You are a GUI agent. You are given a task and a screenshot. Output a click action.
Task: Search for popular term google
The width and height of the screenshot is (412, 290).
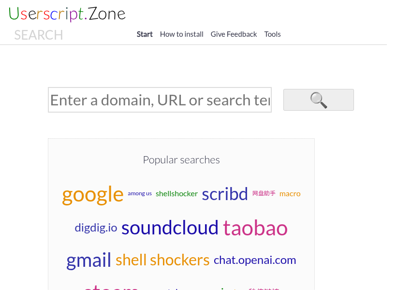tap(93, 194)
